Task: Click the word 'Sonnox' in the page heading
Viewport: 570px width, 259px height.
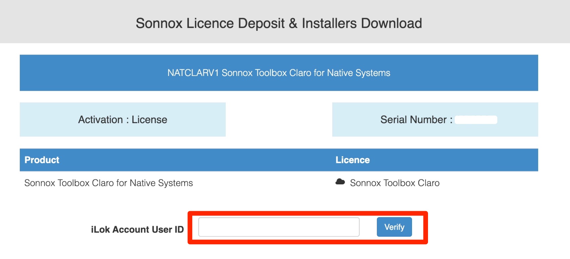Action: click(x=159, y=23)
